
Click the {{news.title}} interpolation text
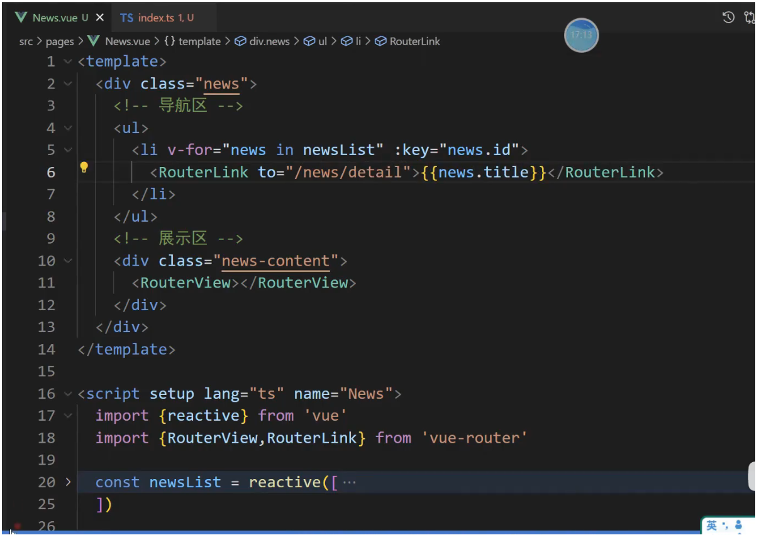pyautogui.click(x=484, y=172)
